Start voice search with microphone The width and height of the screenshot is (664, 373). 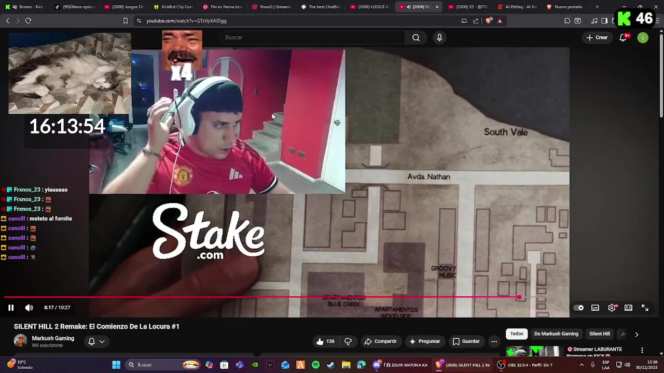pyautogui.click(x=439, y=37)
